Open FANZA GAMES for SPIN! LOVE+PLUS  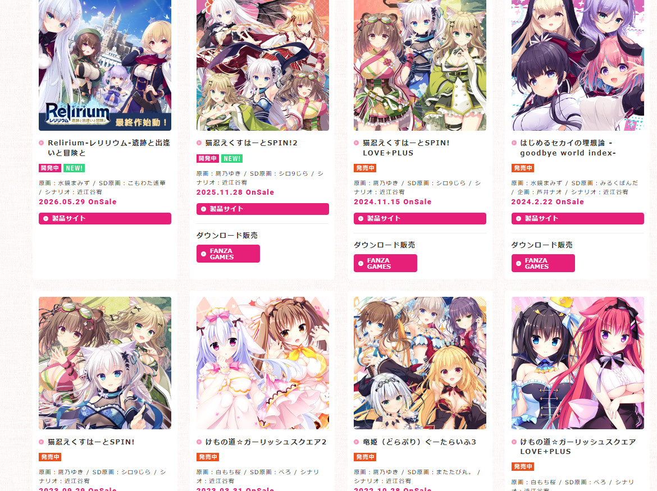click(385, 263)
